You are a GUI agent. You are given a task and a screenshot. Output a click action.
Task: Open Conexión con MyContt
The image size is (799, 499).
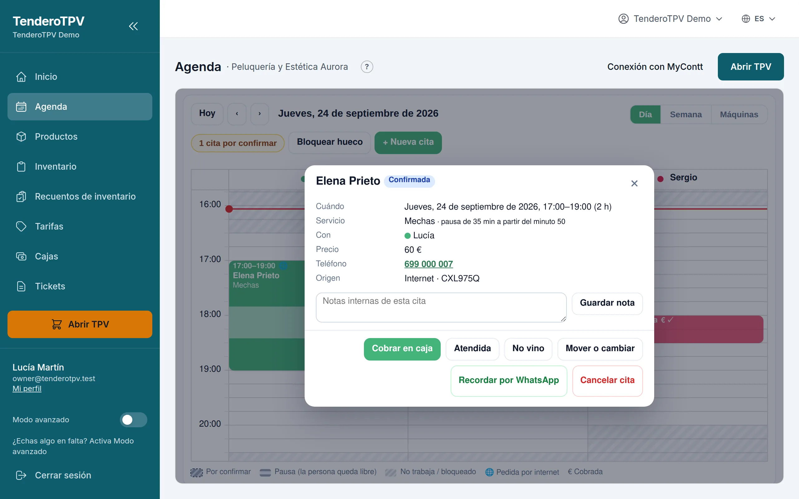655,67
